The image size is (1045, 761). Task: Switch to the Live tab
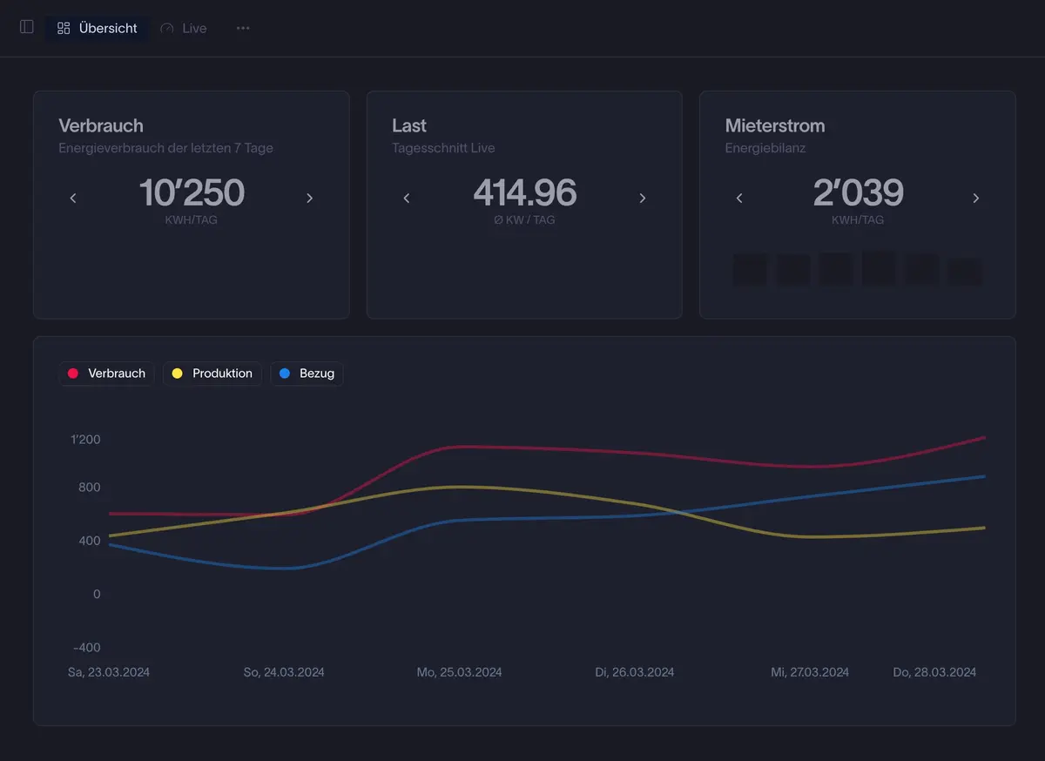pos(183,27)
